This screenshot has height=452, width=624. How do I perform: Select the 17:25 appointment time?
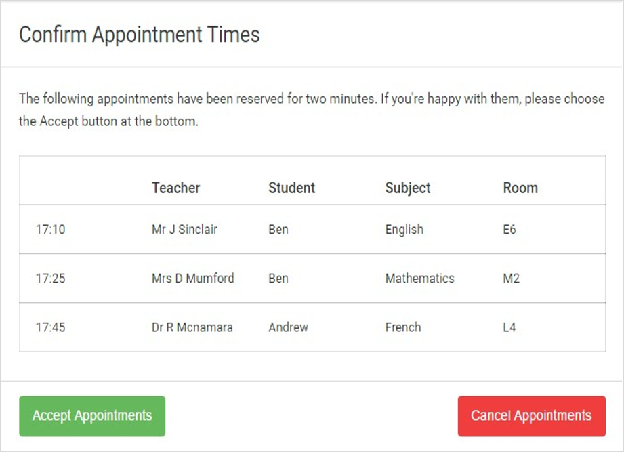[51, 278]
